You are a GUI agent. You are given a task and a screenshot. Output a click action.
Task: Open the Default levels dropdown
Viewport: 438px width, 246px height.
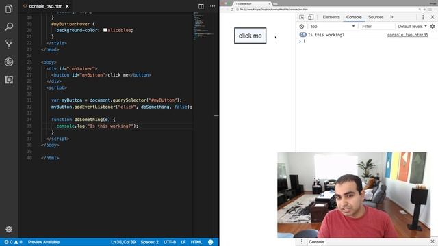coord(412,27)
